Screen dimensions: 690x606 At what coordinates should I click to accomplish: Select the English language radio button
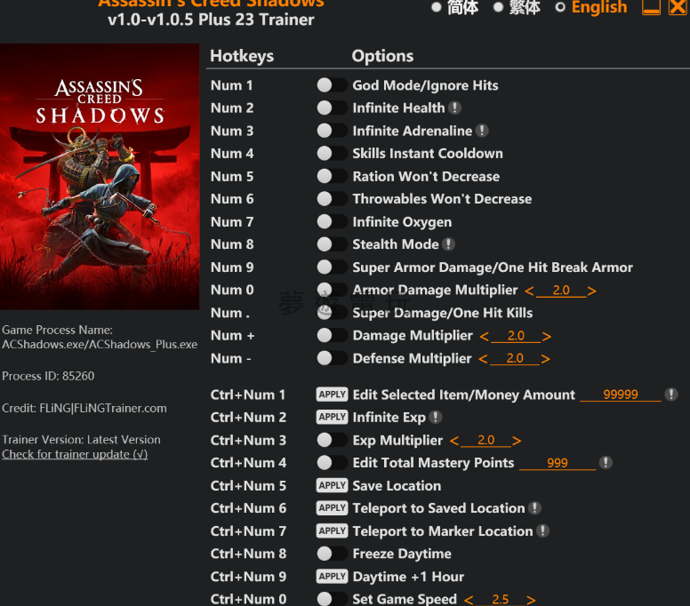pyautogui.click(x=560, y=7)
